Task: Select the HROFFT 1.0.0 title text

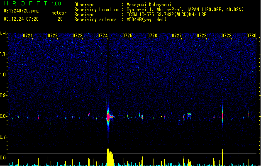Action: [x=33, y=3]
